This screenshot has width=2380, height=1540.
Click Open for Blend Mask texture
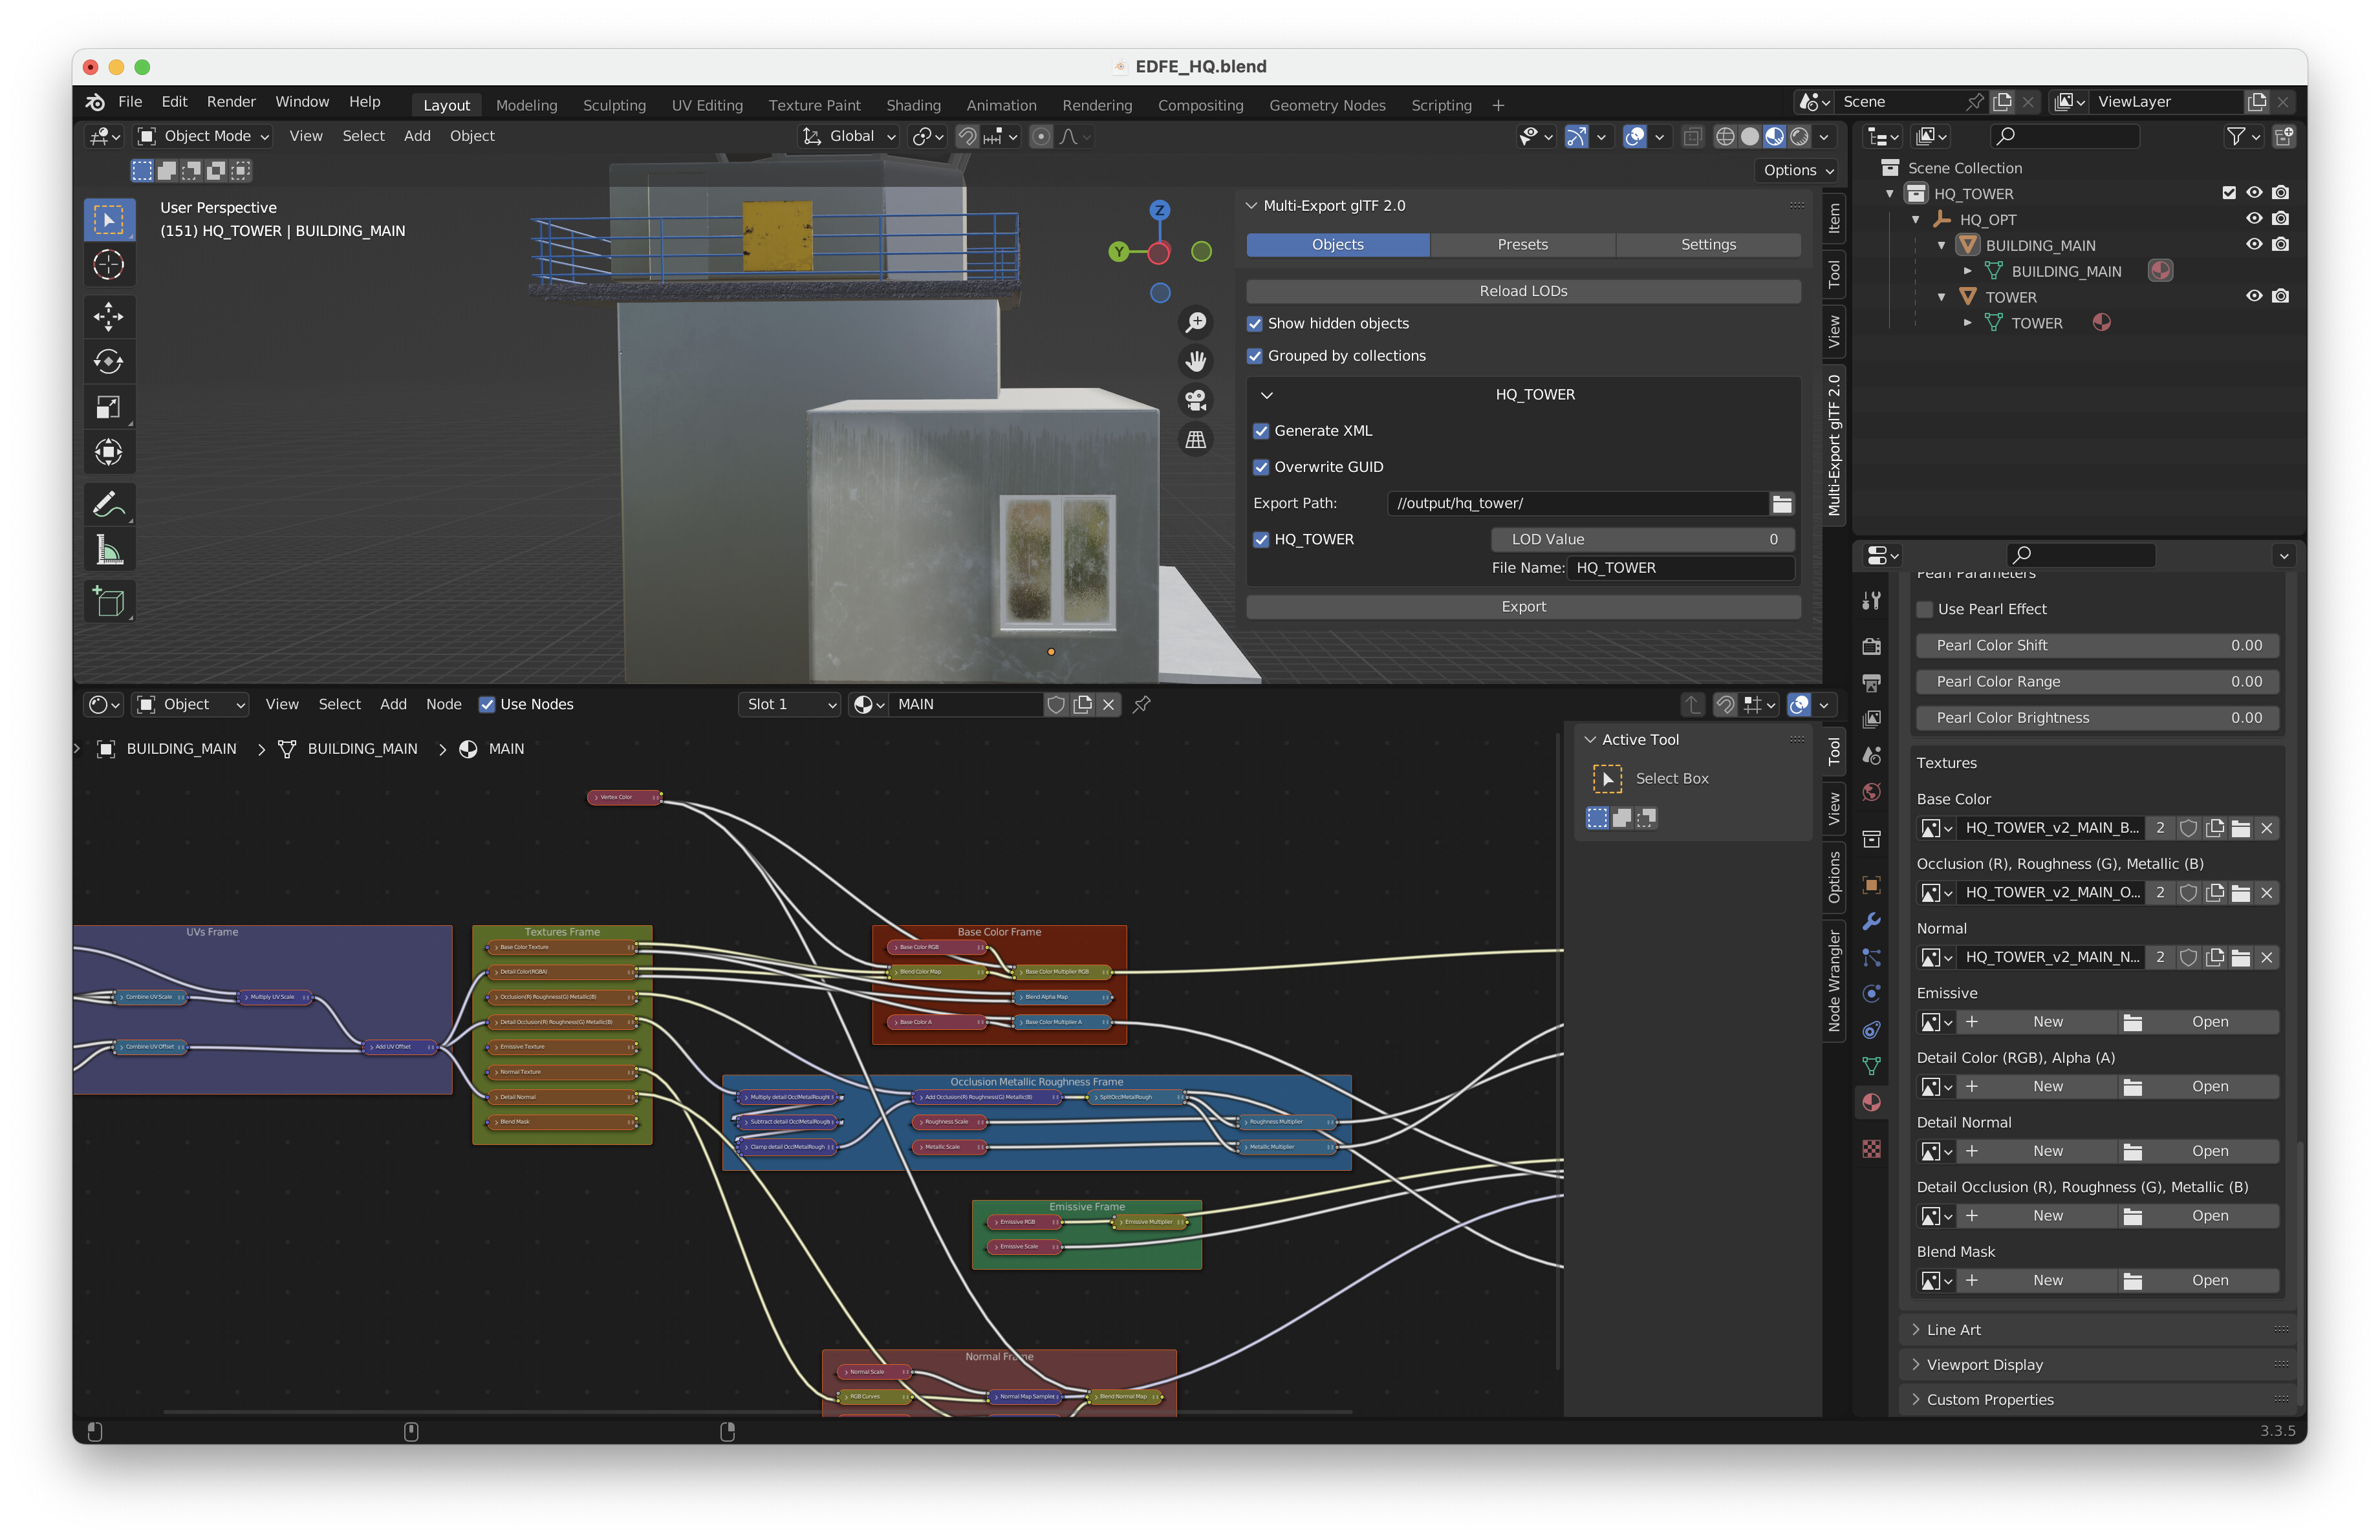(2199, 1280)
